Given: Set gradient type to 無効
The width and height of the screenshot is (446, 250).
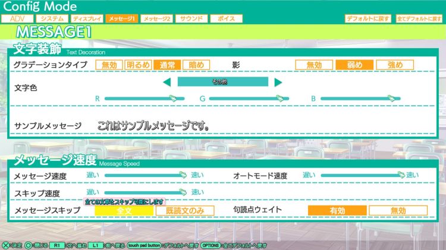Looking at the screenshot, I should [x=109, y=65].
